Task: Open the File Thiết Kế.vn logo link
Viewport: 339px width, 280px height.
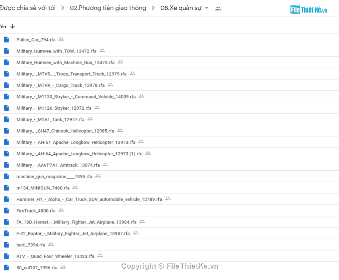Action: (309, 9)
